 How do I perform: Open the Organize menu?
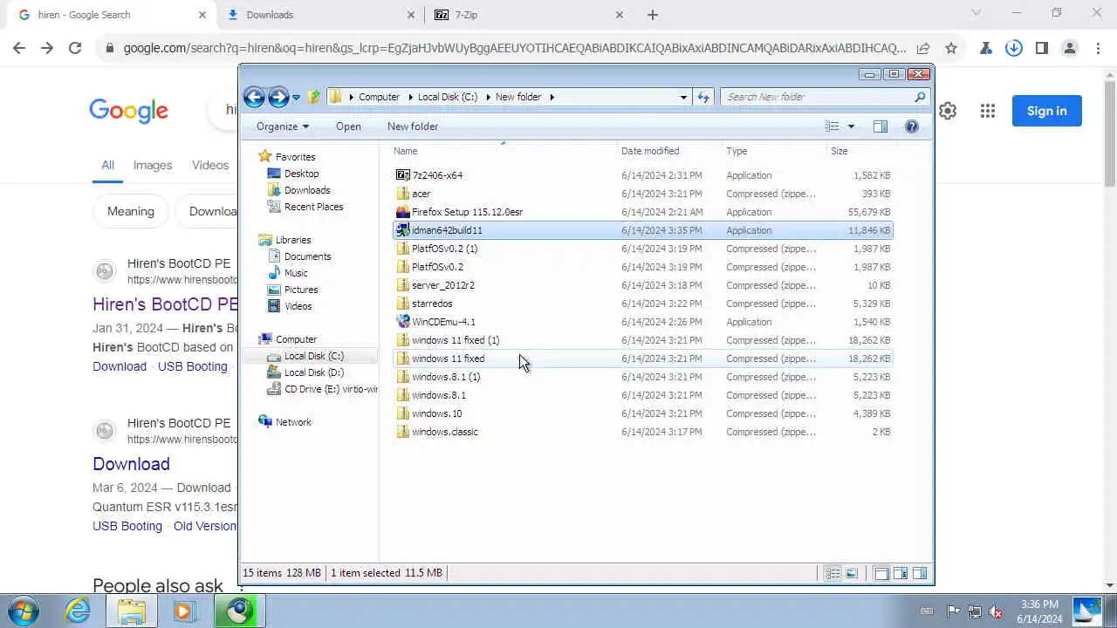click(x=282, y=126)
